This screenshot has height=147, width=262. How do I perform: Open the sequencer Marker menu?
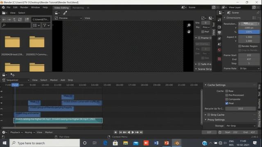54,80
